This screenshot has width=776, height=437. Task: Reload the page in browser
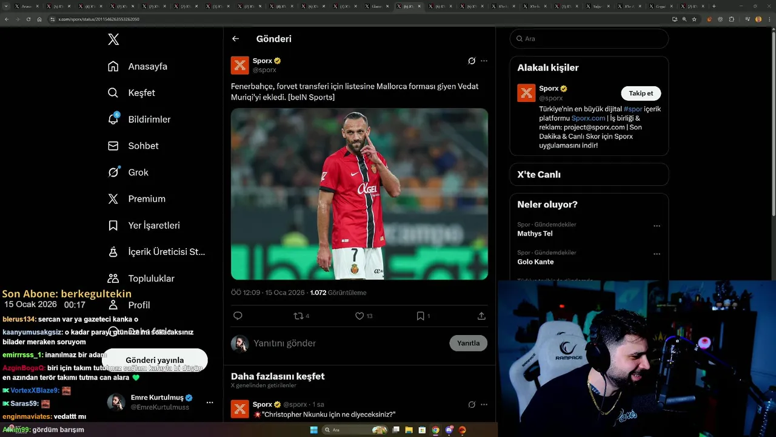28,19
